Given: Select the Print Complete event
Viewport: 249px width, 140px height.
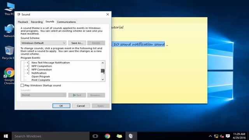Looking at the screenshot, I should (x=41, y=80).
